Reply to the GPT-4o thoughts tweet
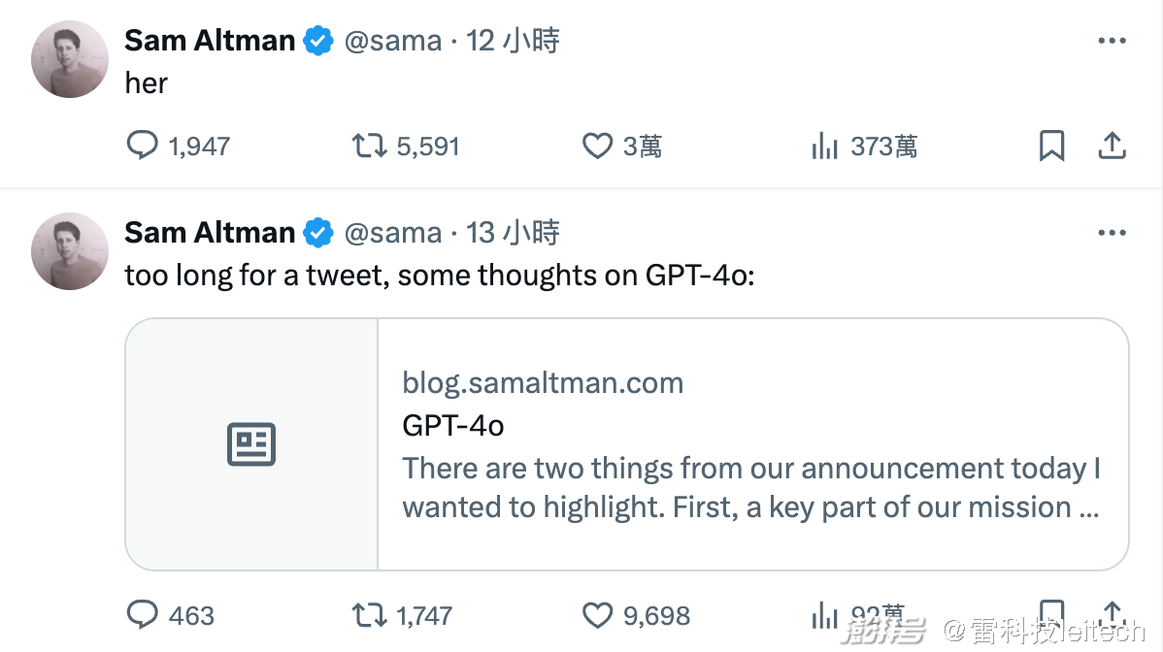 tap(142, 615)
